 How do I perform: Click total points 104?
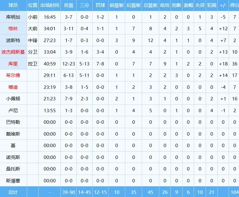[235, 192]
